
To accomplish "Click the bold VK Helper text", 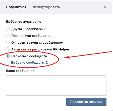I will (61, 49).
